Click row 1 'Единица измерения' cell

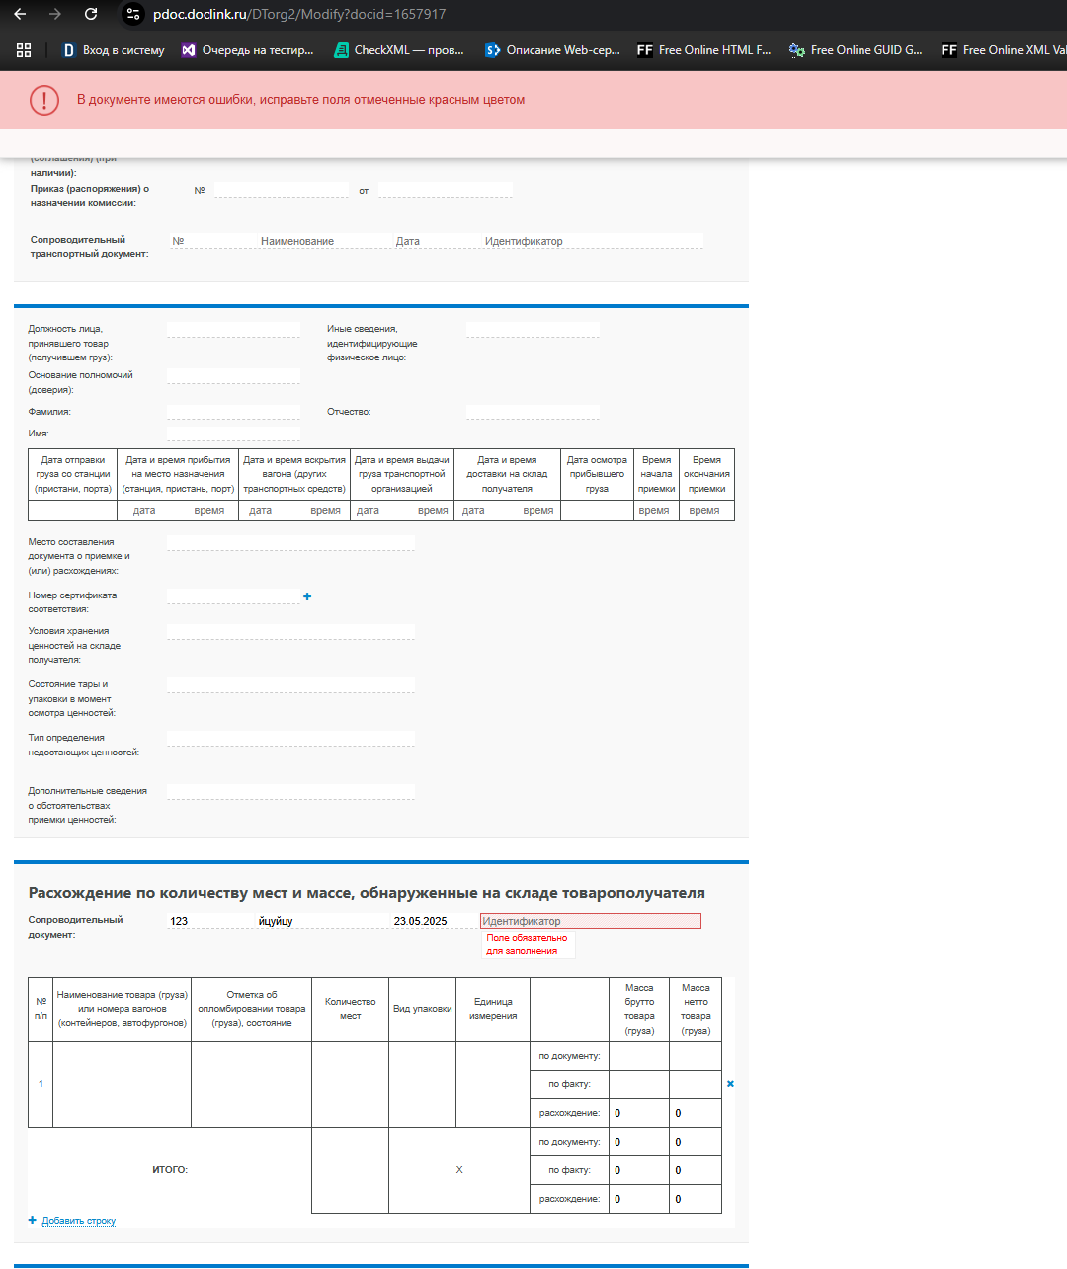(x=493, y=1084)
